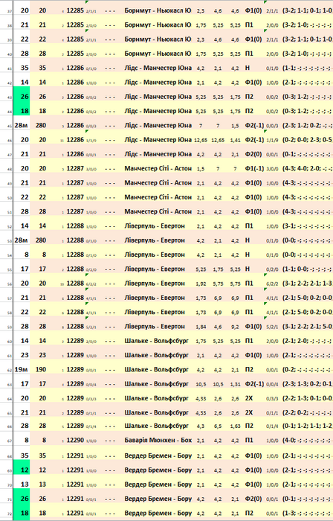This screenshot has height=521, width=333.
Task: Click the row 45 header number
Action: point(9,127)
